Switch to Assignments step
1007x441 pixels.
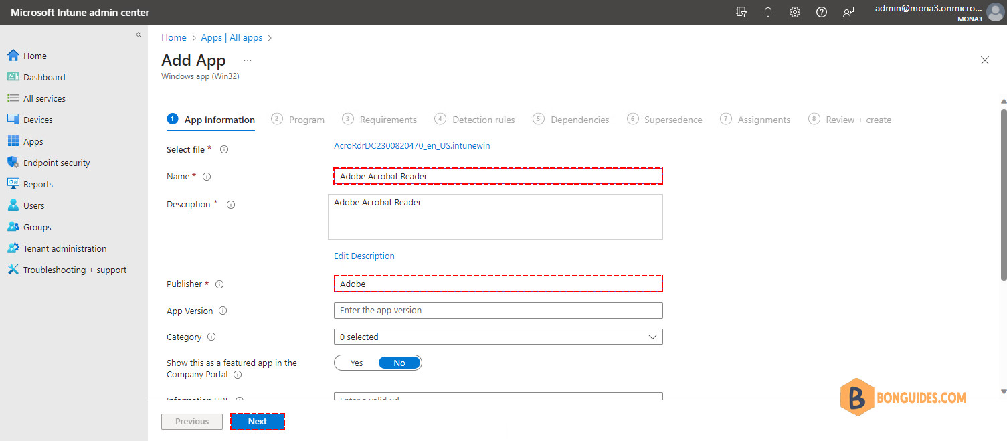755,120
